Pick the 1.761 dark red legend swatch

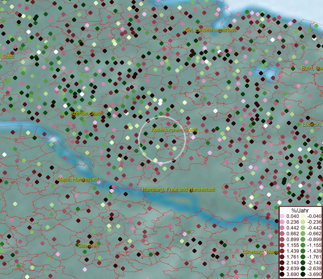pos(282,257)
